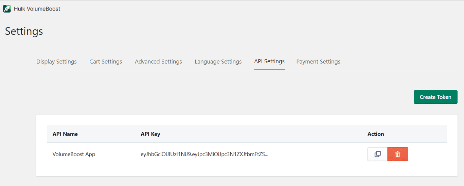Select the Language Settings tab
This screenshot has width=464, height=186.
(x=218, y=62)
